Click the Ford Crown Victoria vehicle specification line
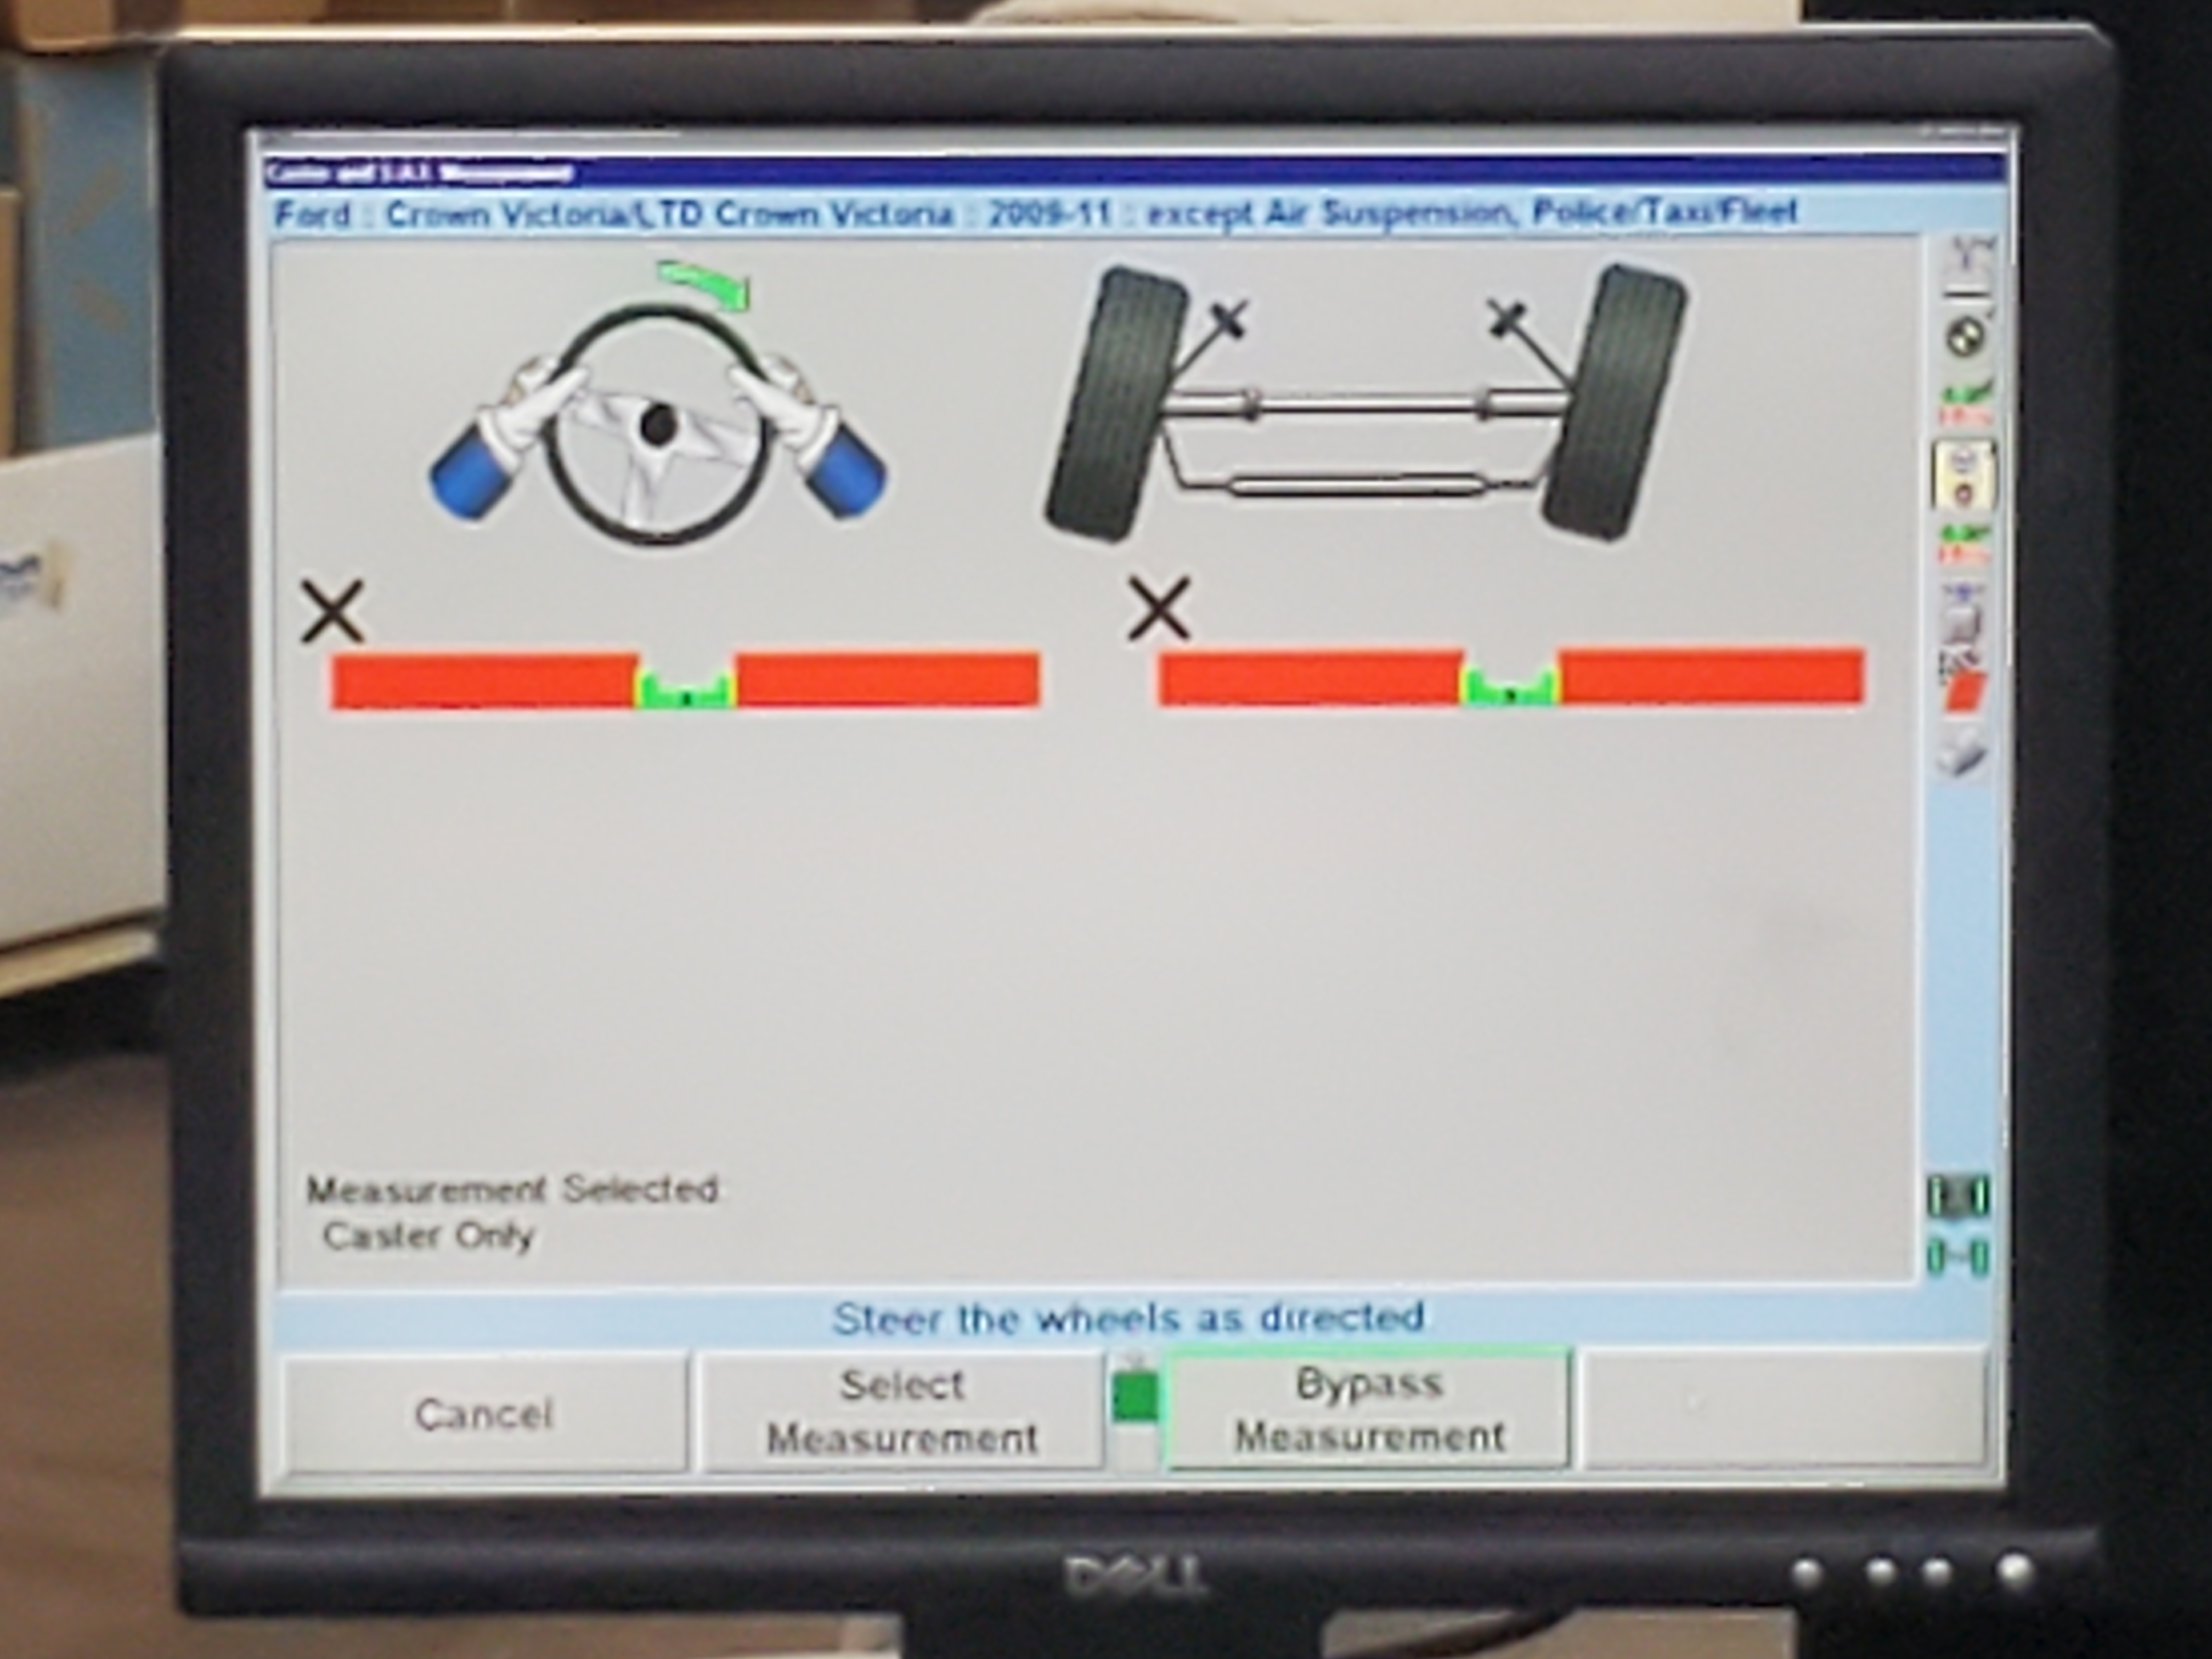The image size is (2212, 1659). (x=1036, y=213)
